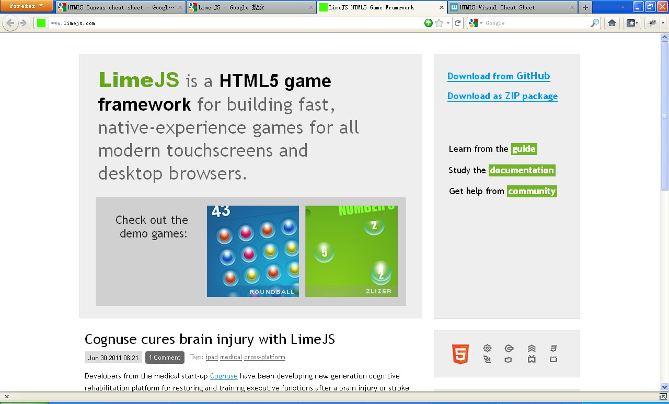Click the HTML5 Multimedia TV icon
669x404 pixels.
click(x=532, y=359)
